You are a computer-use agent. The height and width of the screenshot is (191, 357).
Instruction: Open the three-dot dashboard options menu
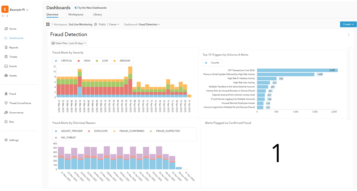(x=349, y=35)
